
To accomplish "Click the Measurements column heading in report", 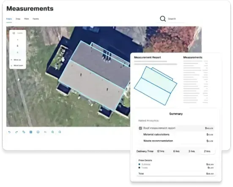I will pos(193,57).
